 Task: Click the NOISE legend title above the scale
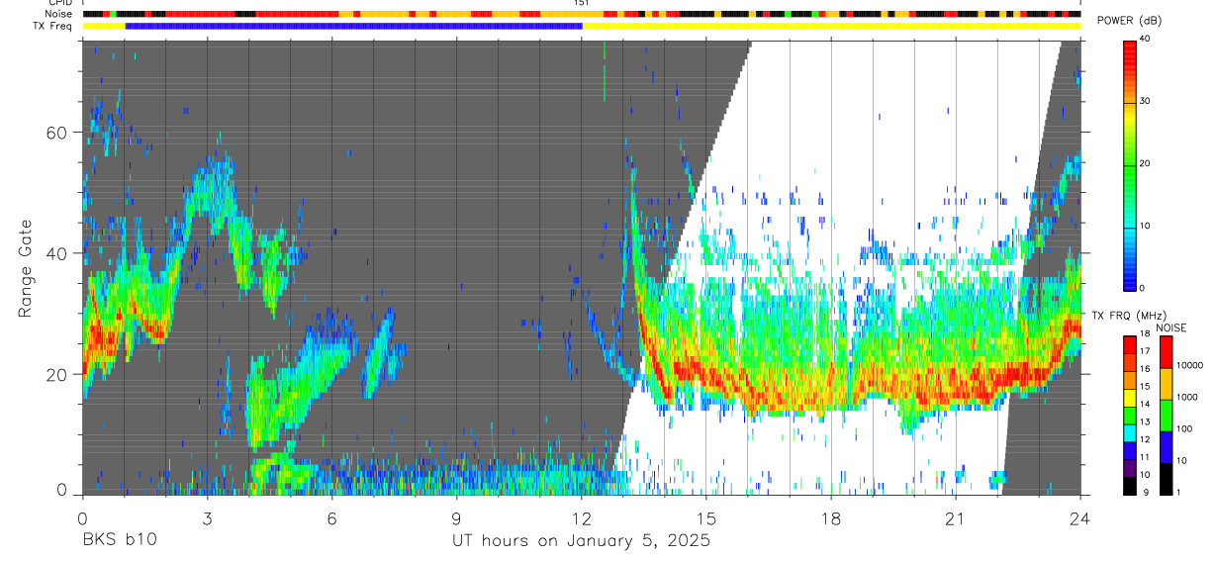1170,327
